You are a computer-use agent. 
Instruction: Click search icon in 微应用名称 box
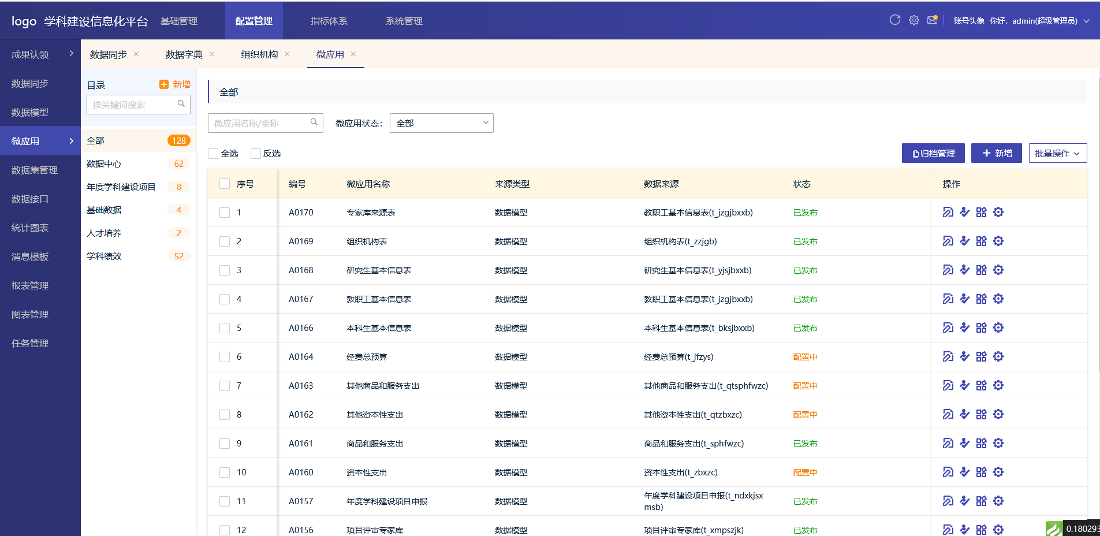click(x=314, y=122)
